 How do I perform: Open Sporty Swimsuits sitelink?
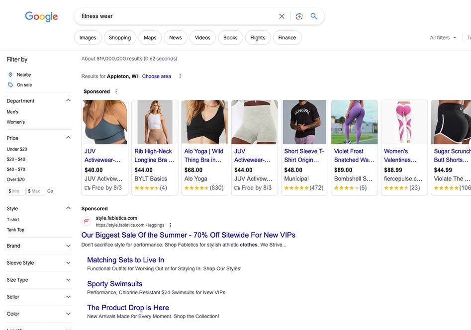tap(115, 284)
